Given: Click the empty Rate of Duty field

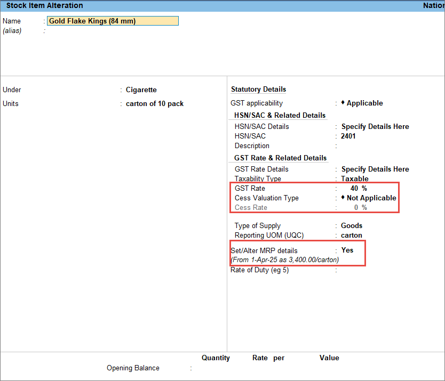Looking at the screenshot, I should point(374,270).
